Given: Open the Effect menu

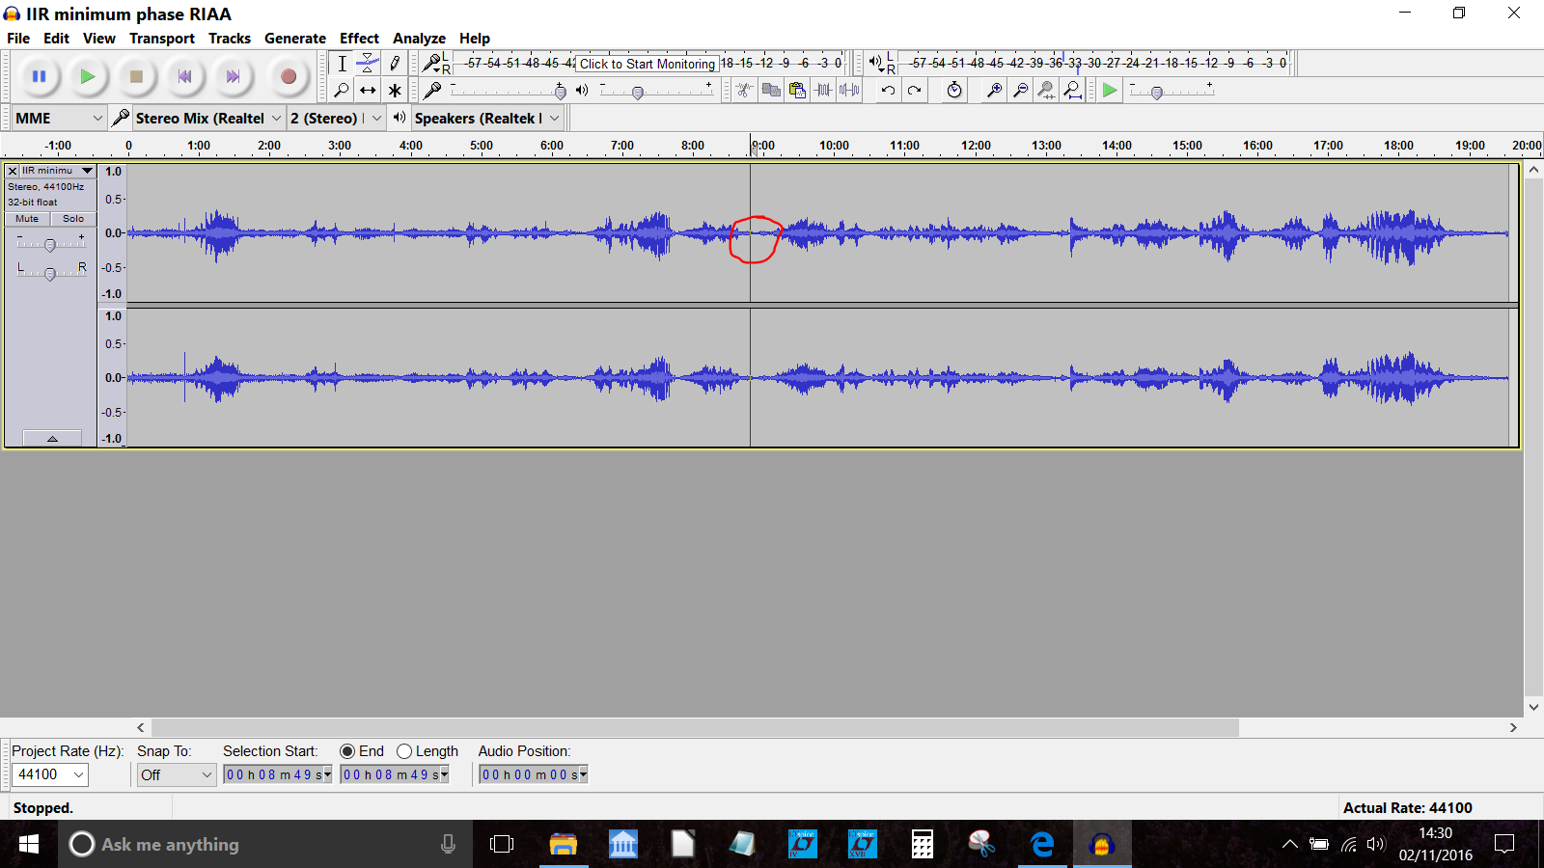Looking at the screenshot, I should pyautogui.click(x=359, y=39).
